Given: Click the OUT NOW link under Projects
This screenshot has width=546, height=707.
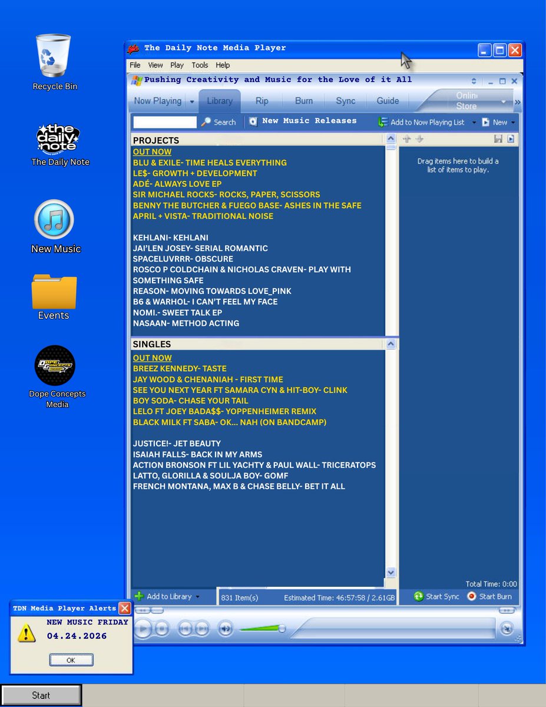Looking at the screenshot, I should click(152, 152).
